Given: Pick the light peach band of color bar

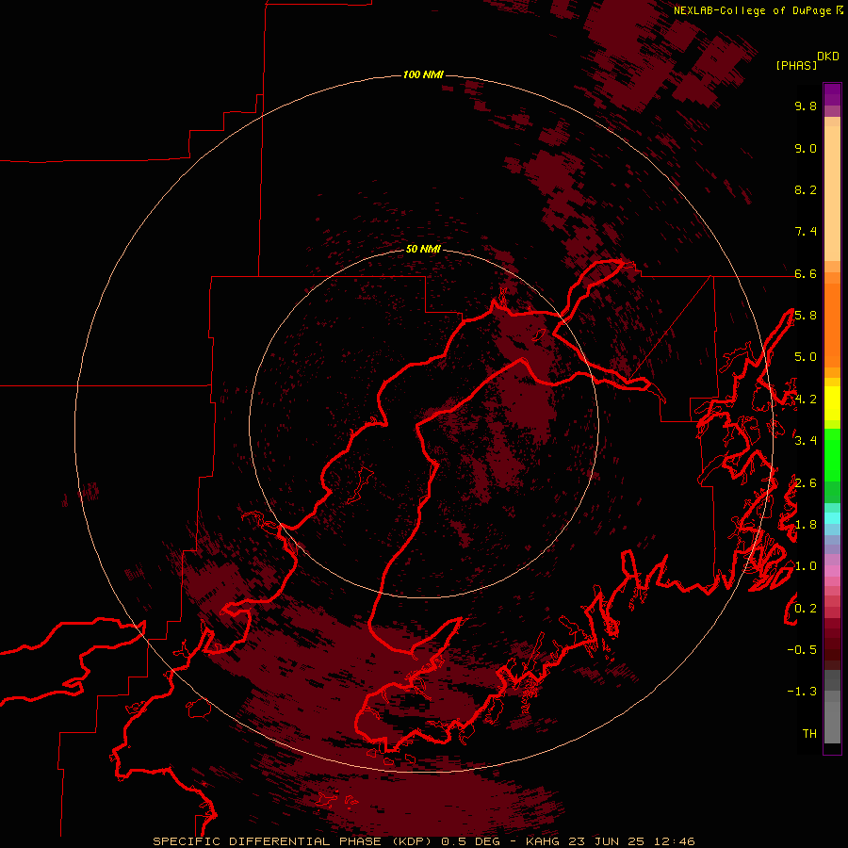Looking at the screenshot, I should click(x=832, y=193).
